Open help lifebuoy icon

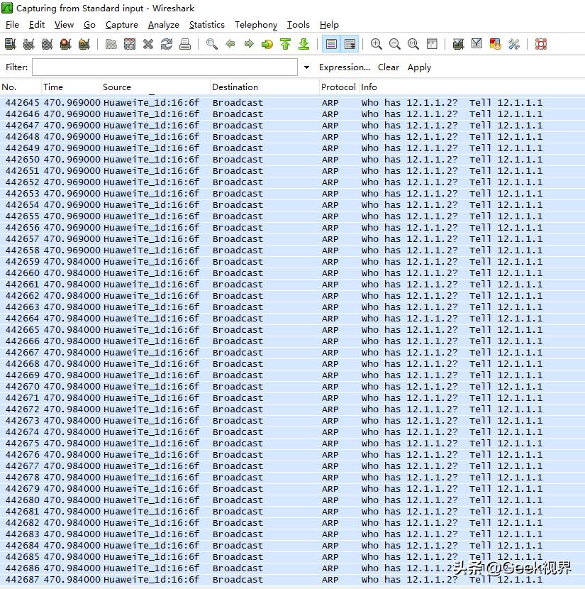(x=541, y=44)
